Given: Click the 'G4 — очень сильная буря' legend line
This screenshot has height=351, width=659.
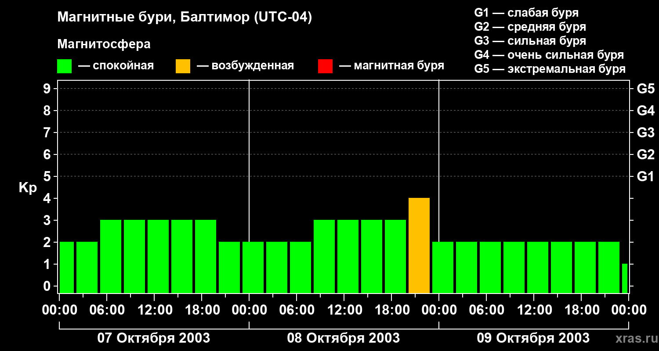Looking at the screenshot, I should [x=549, y=55].
